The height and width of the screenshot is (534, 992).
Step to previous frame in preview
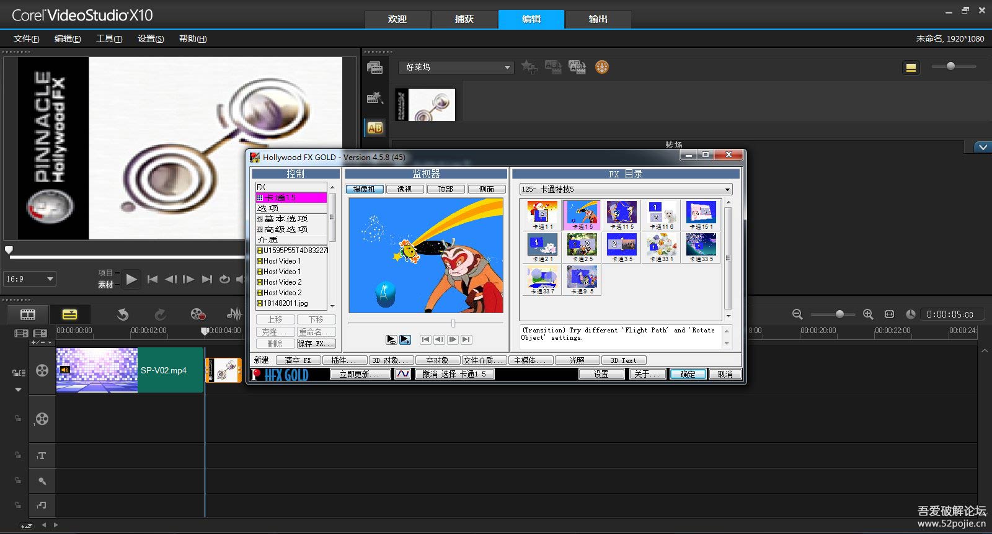(x=170, y=280)
